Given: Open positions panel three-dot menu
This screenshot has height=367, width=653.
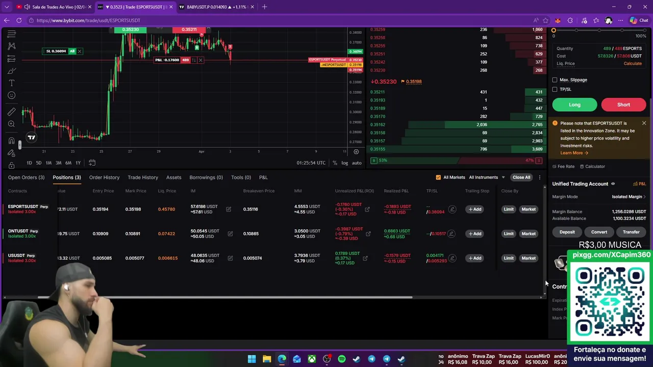Looking at the screenshot, I should [539, 177].
